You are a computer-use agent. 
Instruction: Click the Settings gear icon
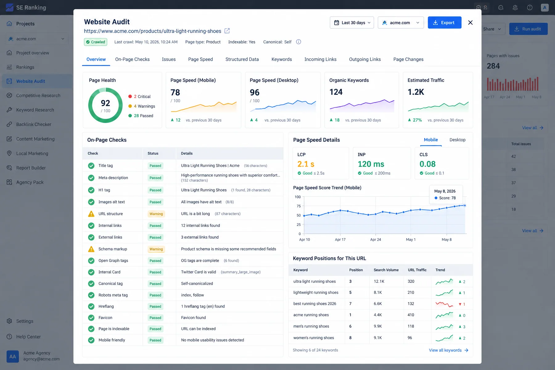pos(10,321)
